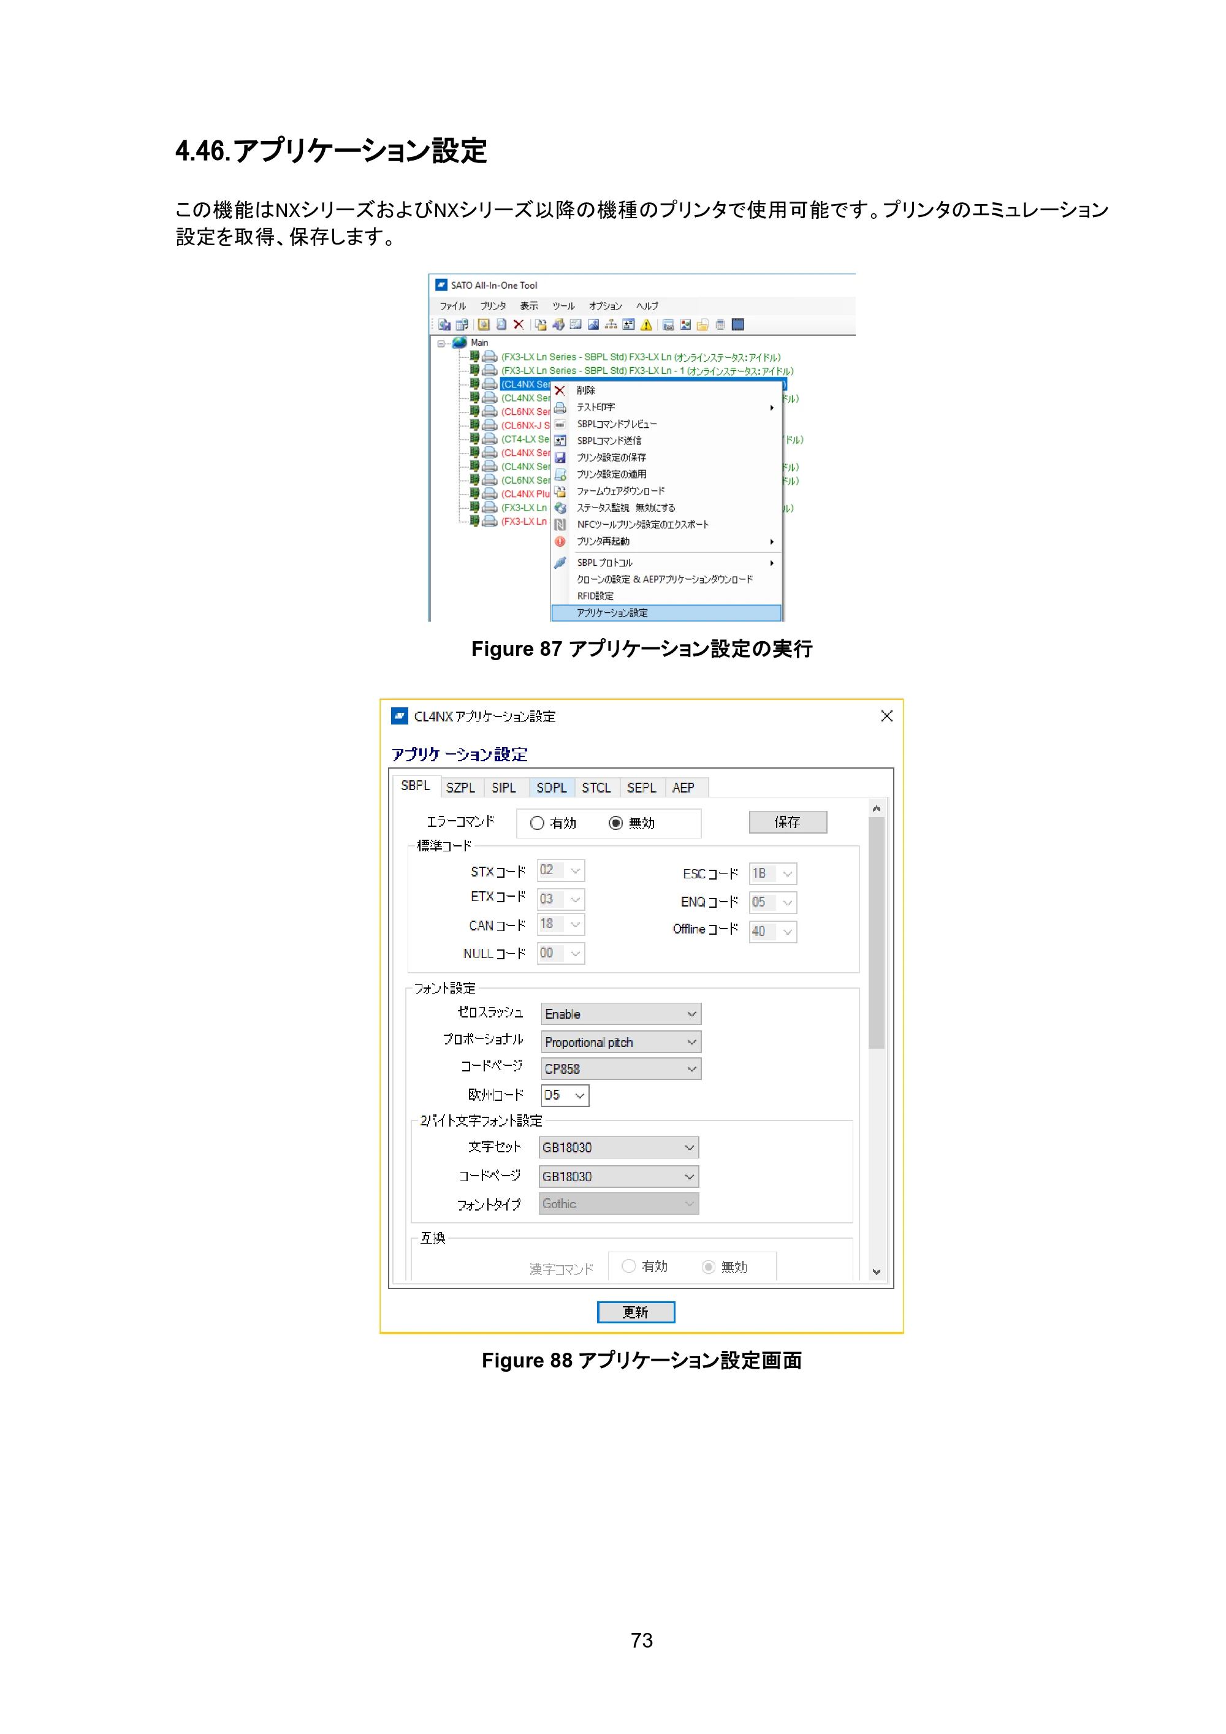The width and height of the screenshot is (1226, 1734).
Task: Click the NFC icon in the context menu
Action: pyautogui.click(x=560, y=524)
